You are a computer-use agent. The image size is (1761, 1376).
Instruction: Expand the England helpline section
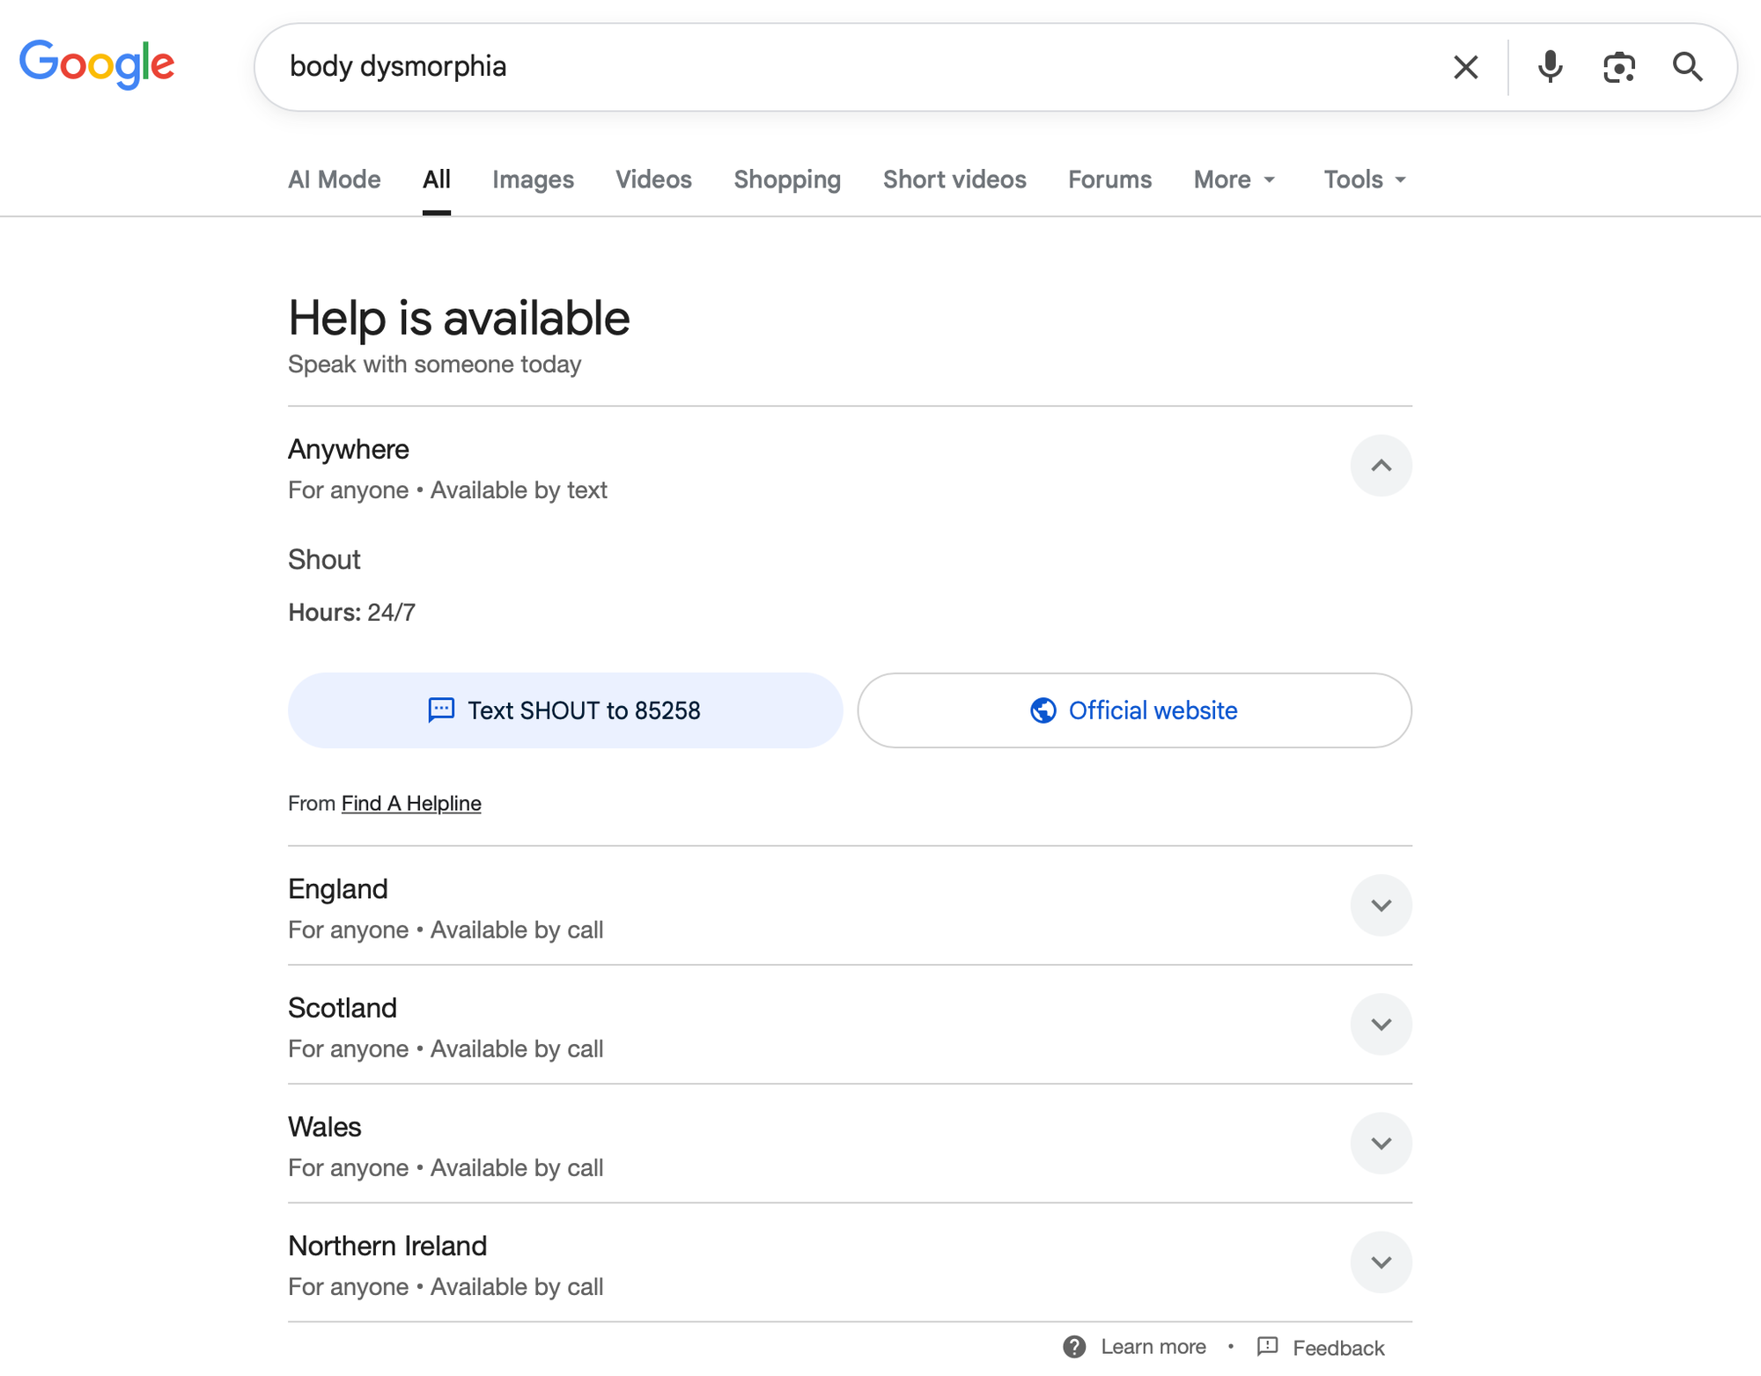(x=1381, y=905)
